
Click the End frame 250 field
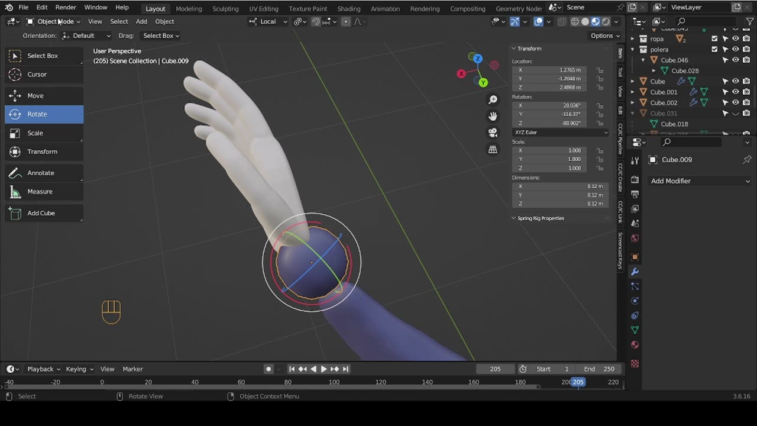point(599,369)
